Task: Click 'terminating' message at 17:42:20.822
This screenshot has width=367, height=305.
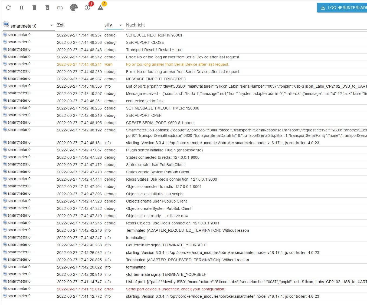Action: 136,267
